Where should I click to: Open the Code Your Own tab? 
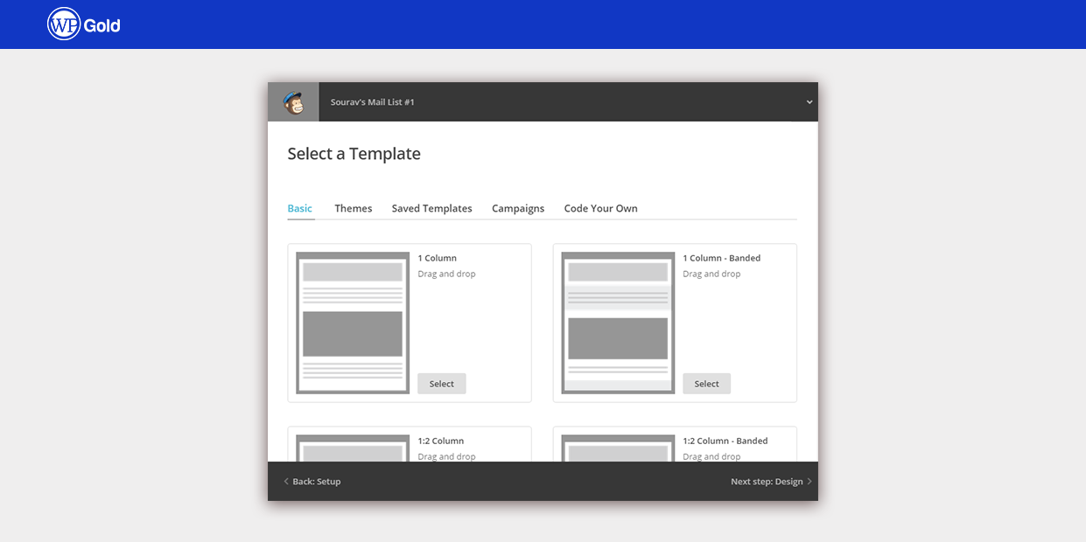[600, 208]
